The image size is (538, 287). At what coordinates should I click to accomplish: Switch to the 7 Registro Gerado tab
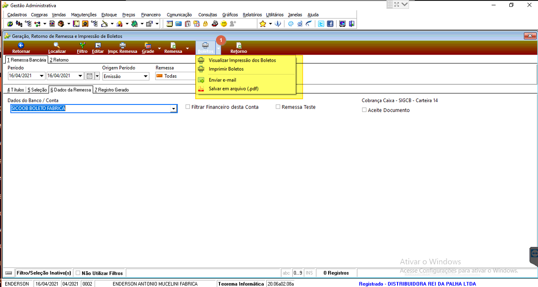(x=111, y=89)
